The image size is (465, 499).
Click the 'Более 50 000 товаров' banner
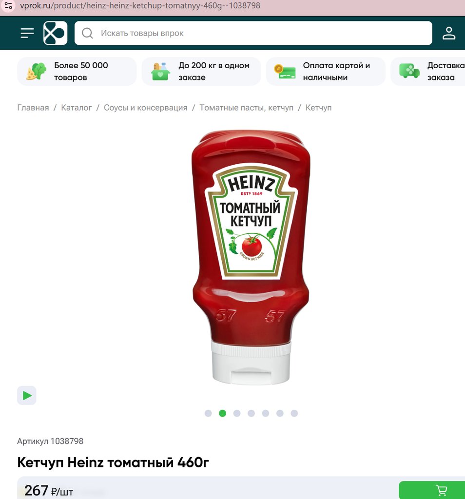(77, 71)
